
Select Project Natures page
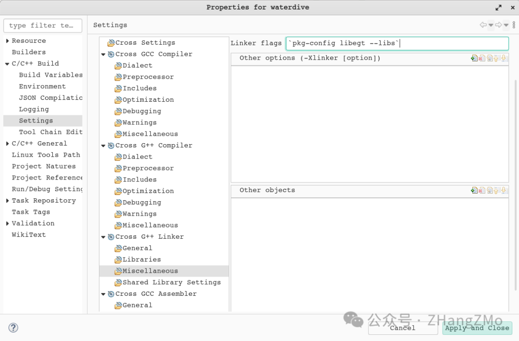(44, 166)
